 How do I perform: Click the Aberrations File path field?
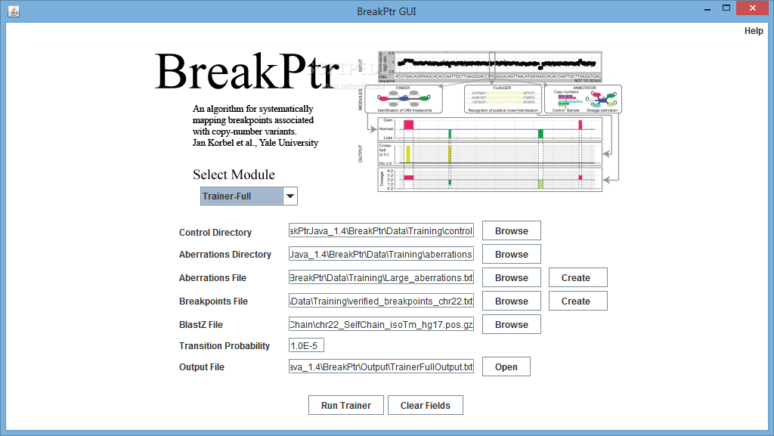(x=381, y=277)
